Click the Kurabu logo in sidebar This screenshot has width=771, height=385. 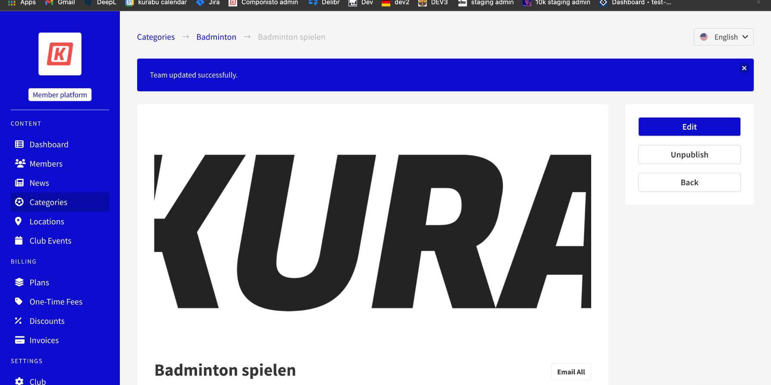60,54
